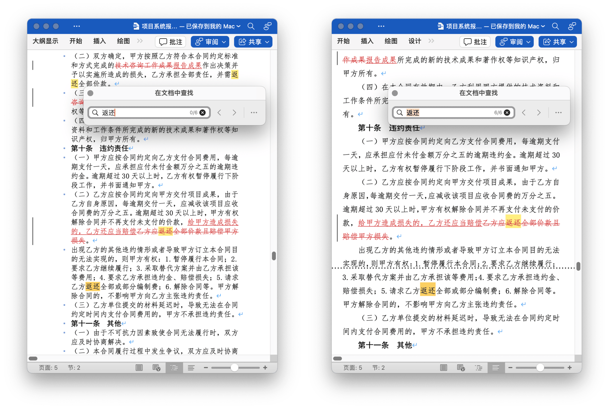The image size is (609, 409).
Task: Switch to print layout view in the right window
Action: click(x=444, y=368)
